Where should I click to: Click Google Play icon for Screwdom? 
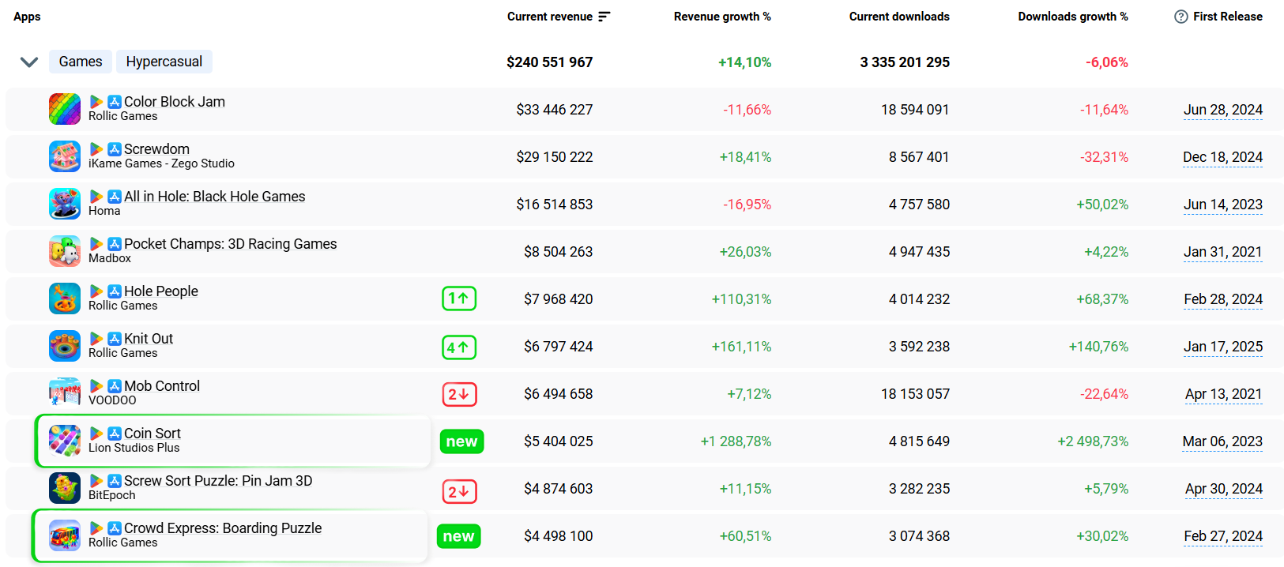tap(96, 149)
